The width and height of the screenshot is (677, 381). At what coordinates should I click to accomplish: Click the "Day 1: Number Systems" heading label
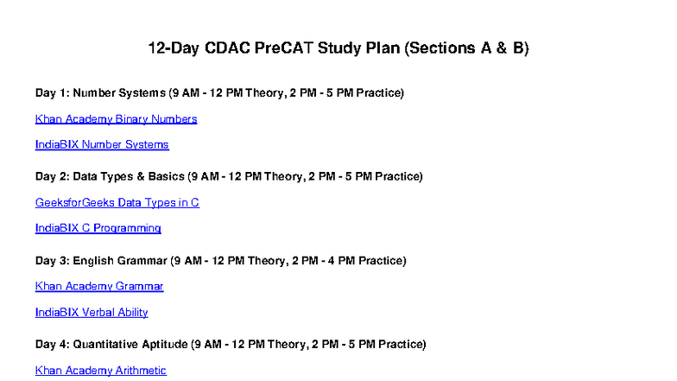point(100,92)
